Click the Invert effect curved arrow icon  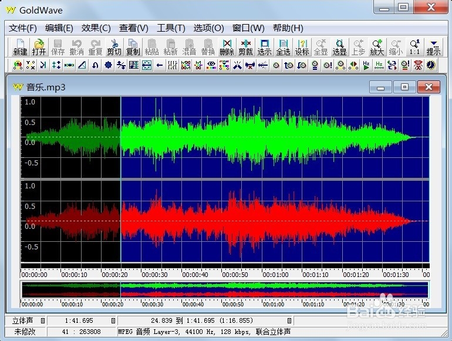coord(95,65)
